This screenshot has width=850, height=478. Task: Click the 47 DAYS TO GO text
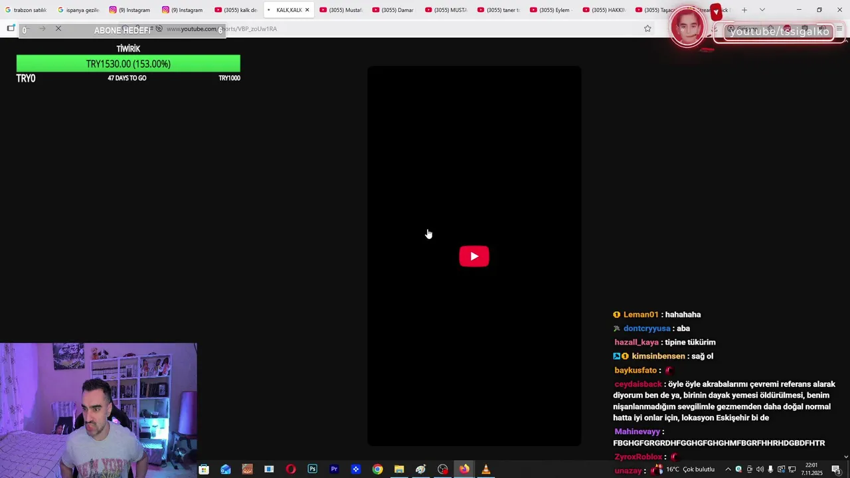[x=127, y=78]
